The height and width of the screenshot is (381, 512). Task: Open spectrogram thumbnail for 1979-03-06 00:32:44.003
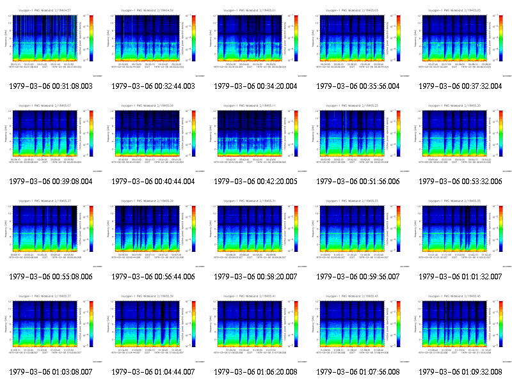coord(154,42)
